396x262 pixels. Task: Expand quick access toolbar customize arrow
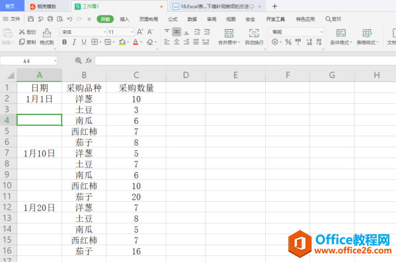pyautogui.click(x=89, y=19)
